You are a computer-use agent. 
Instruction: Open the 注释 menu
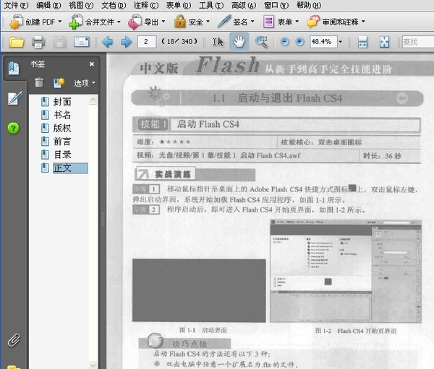[x=146, y=5]
